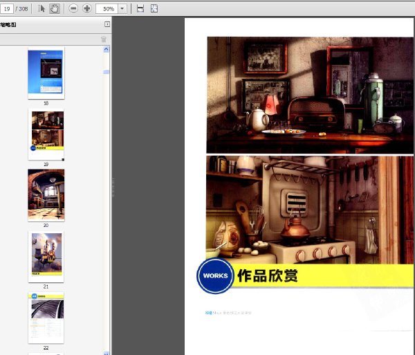Activate the hand pan tool

point(55,9)
